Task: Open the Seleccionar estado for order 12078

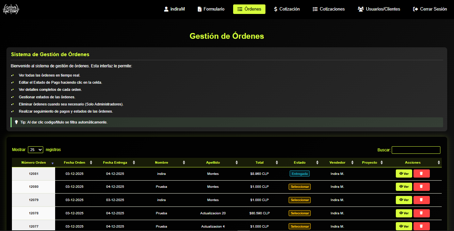Action: pyautogui.click(x=299, y=213)
